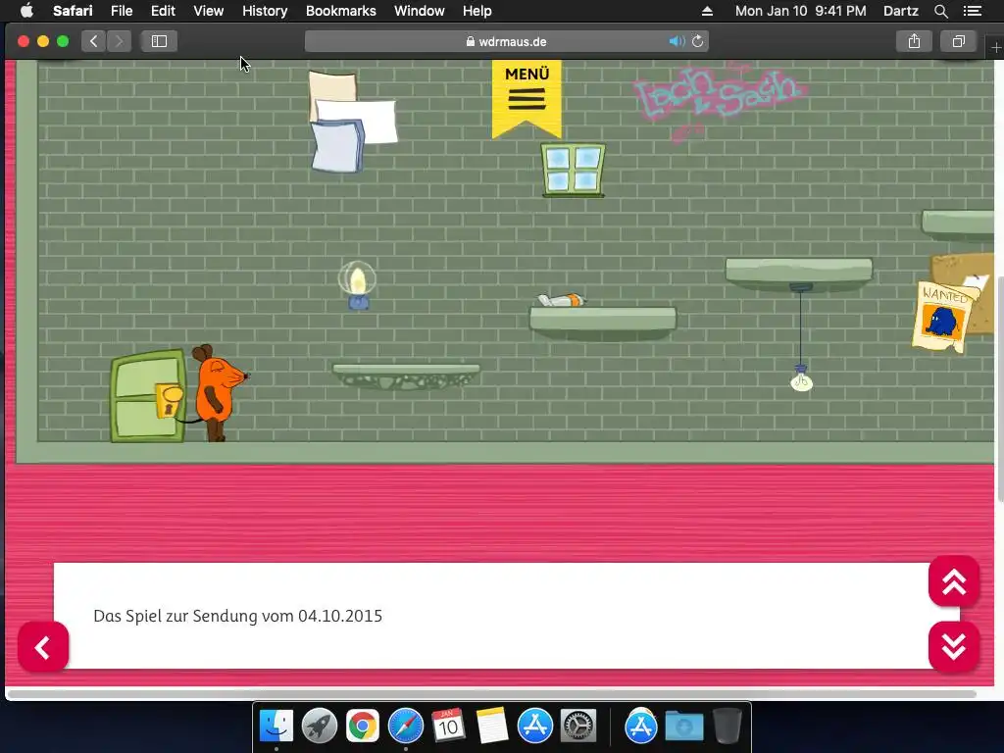
Task: Click the glowing wall lamp
Action: [x=357, y=285]
